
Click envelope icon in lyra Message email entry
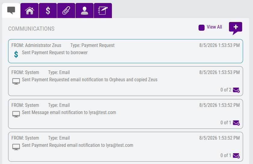(x=236, y=123)
